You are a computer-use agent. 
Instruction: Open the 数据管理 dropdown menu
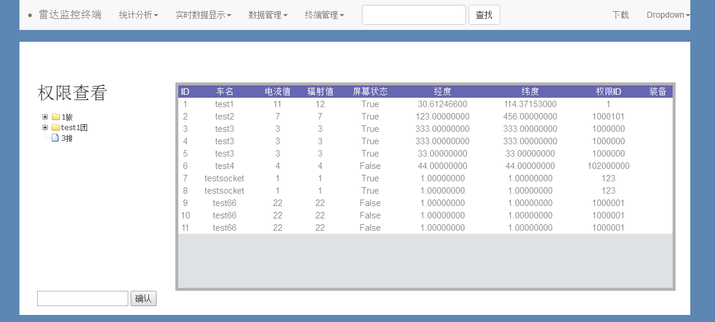point(268,15)
